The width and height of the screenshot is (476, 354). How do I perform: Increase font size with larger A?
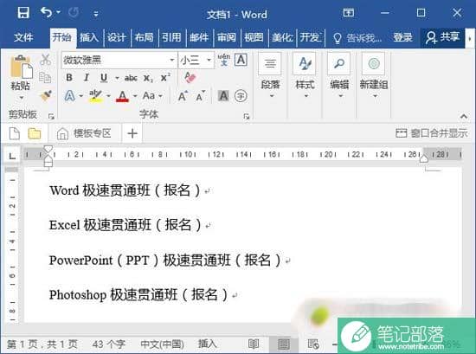click(x=183, y=96)
